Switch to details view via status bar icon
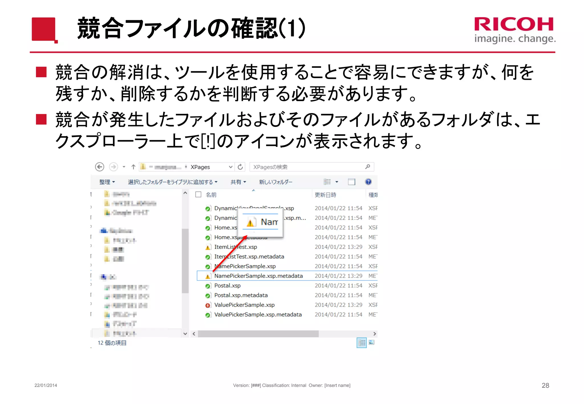This screenshot has width=584, height=404. 362,343
